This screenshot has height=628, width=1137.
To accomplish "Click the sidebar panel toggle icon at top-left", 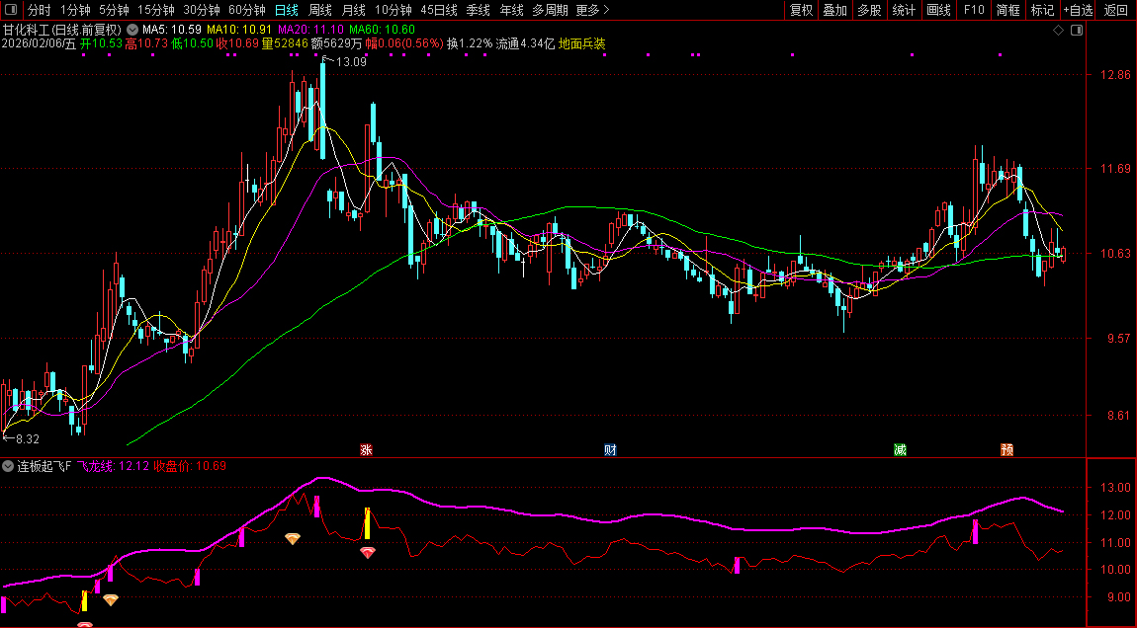I will (10, 10).
